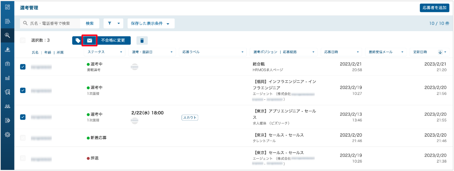Uncheck the 【福岡】インフラエンジニア row checkbox
Viewport: 454px width, 171px height.
pos(23,90)
